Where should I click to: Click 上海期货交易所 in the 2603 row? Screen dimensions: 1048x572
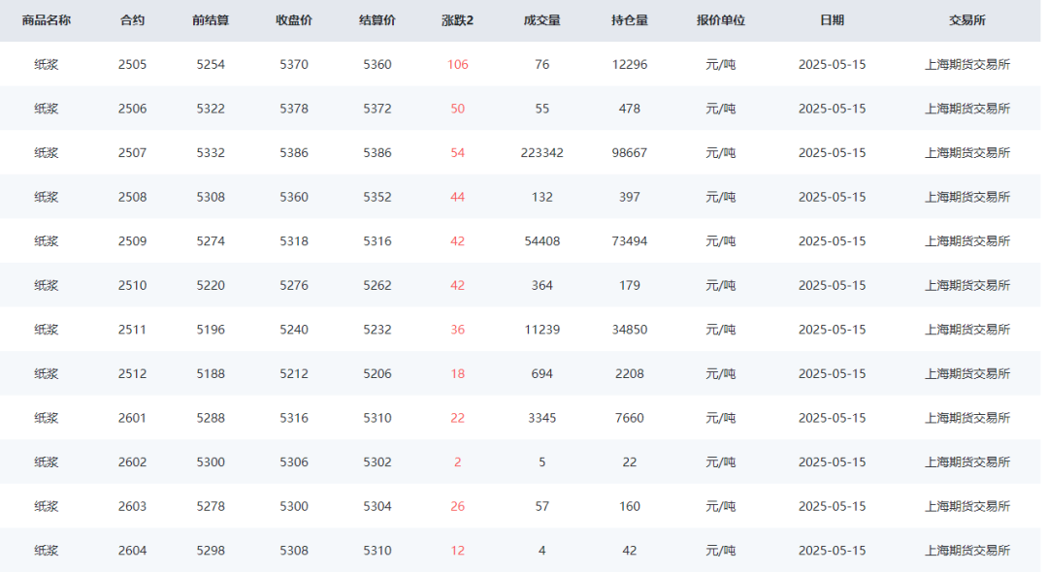pyautogui.click(x=967, y=507)
